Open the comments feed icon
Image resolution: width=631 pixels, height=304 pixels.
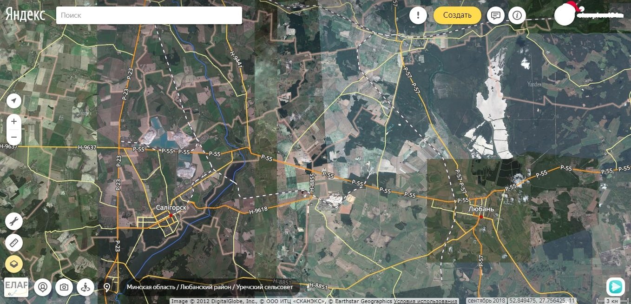pyautogui.click(x=496, y=15)
